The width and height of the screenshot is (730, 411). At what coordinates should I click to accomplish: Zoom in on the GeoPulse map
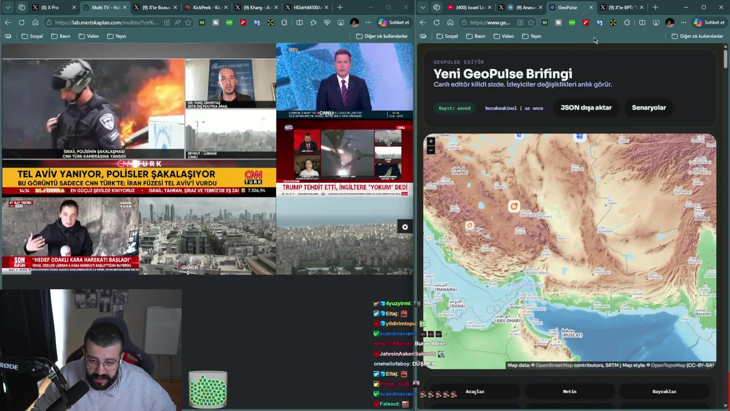tap(431, 141)
